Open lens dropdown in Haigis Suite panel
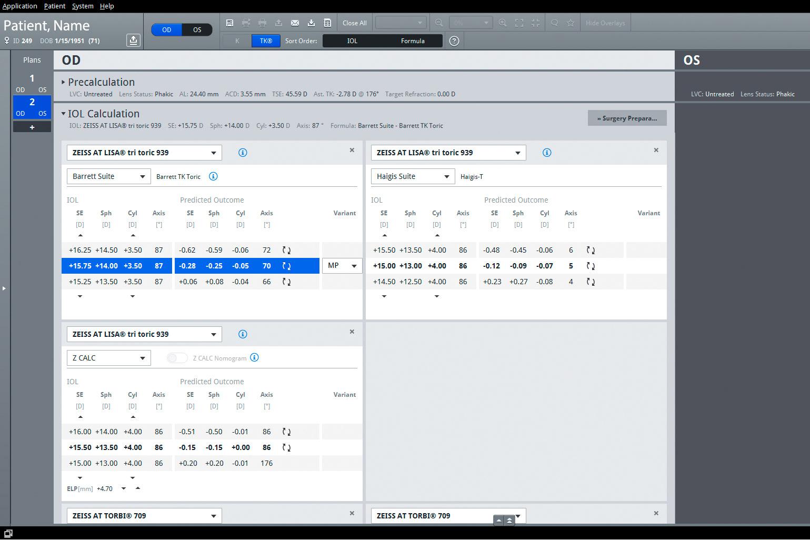810x540 pixels. pos(448,153)
